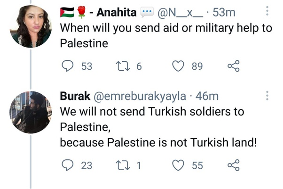Open Anahita's profile picture

(x=31, y=27)
